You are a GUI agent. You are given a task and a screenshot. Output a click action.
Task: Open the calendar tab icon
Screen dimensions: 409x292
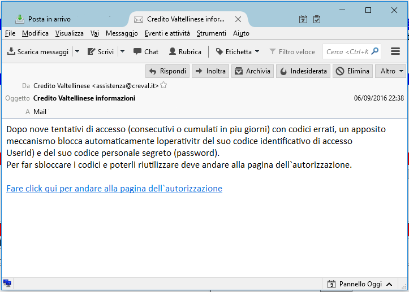tap(303, 19)
